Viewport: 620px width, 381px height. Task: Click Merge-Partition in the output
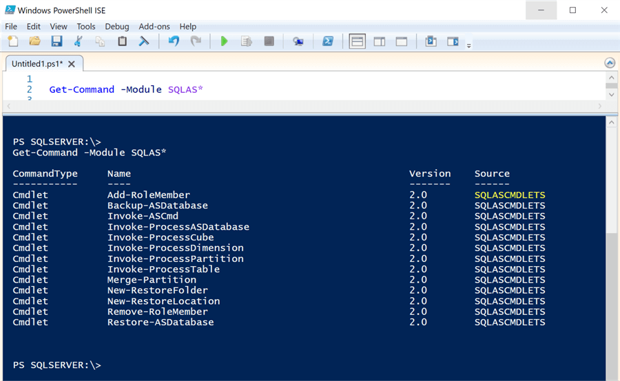click(x=152, y=280)
